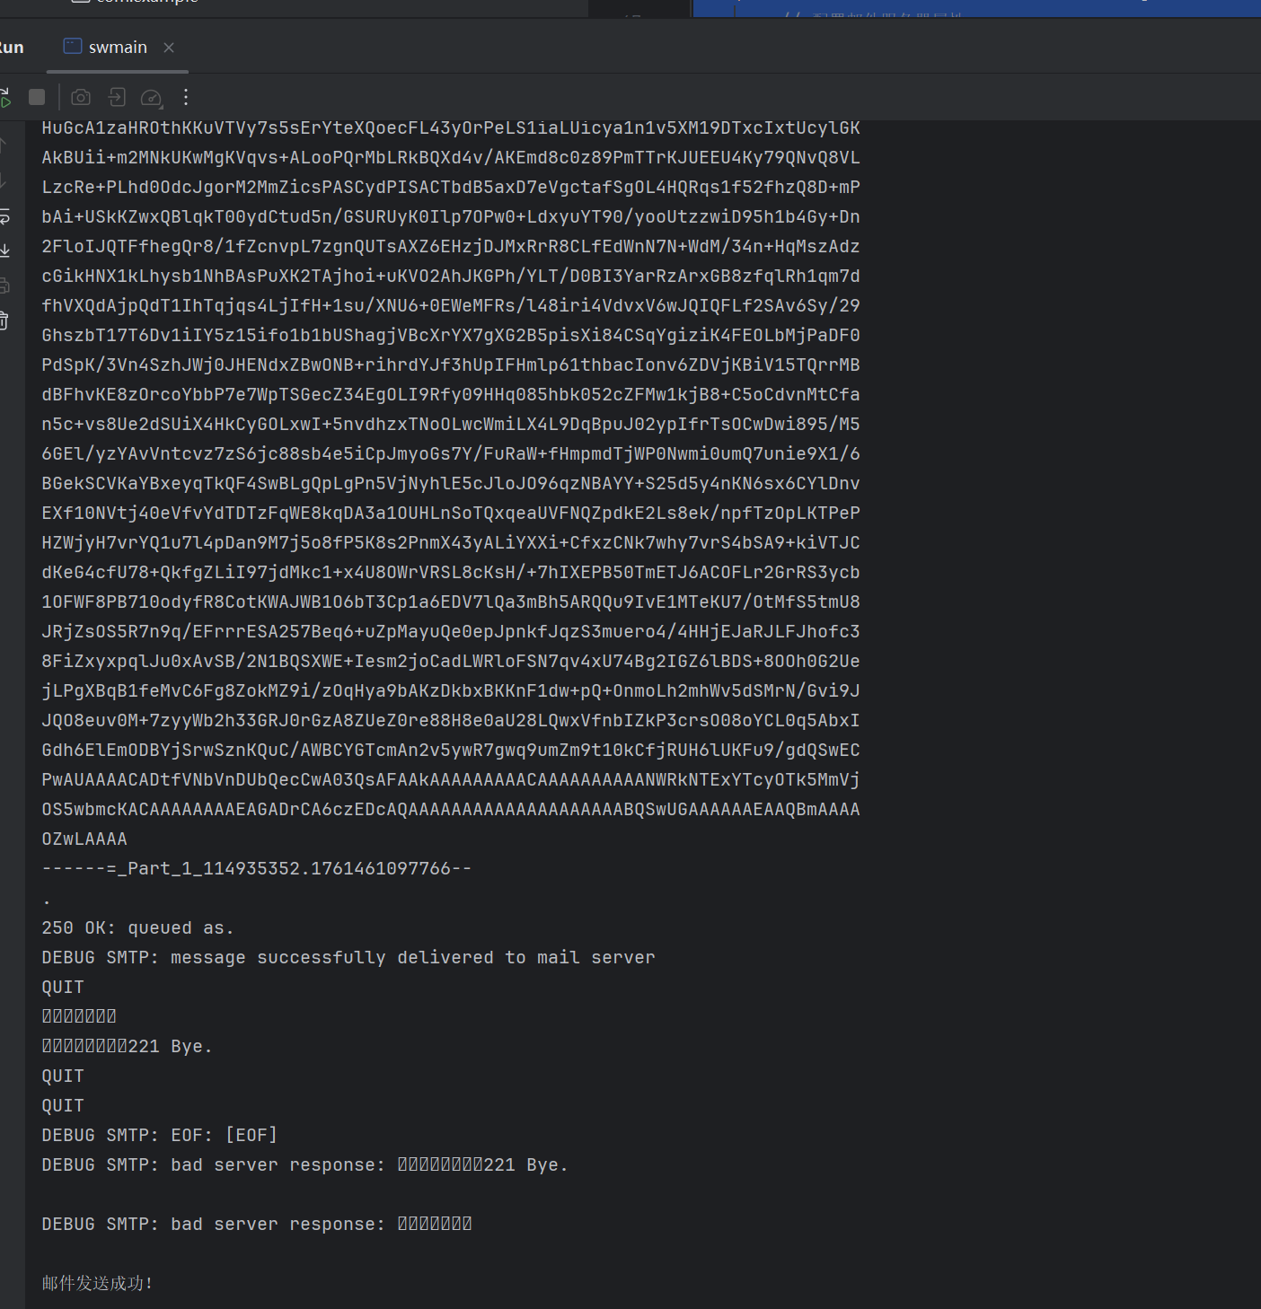Click the attach-debugger toolbar icon
The width and height of the screenshot is (1261, 1309).
pos(117,97)
